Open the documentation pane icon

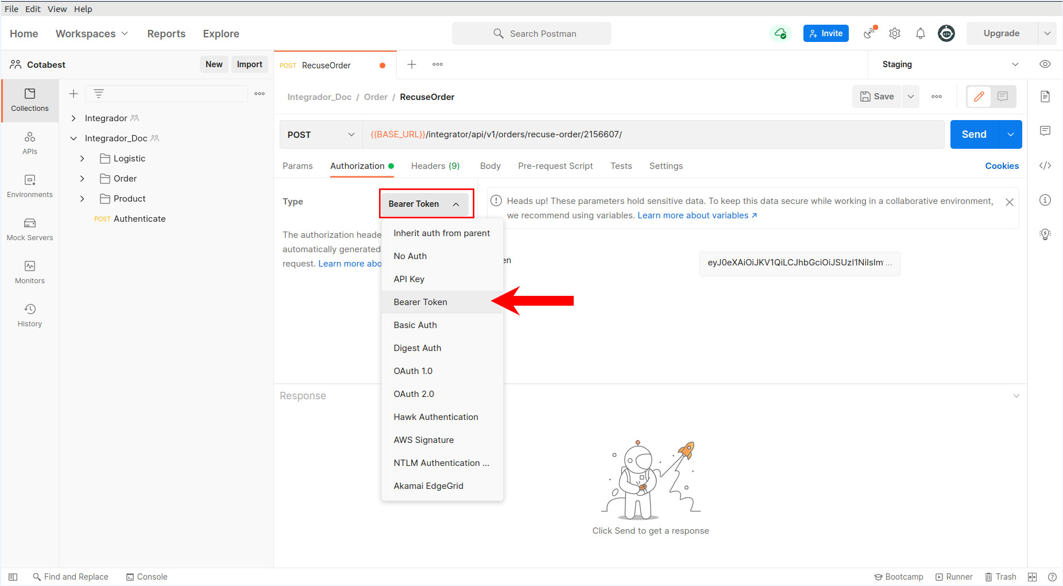(x=1045, y=97)
